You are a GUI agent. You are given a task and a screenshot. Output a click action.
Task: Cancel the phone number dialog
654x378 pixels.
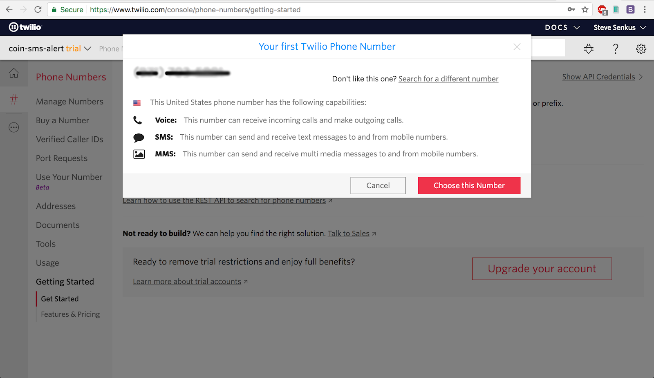[x=378, y=185]
